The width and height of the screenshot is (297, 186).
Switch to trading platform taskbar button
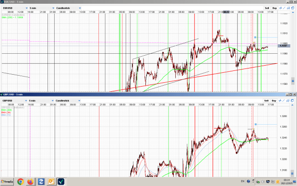(x=61, y=182)
